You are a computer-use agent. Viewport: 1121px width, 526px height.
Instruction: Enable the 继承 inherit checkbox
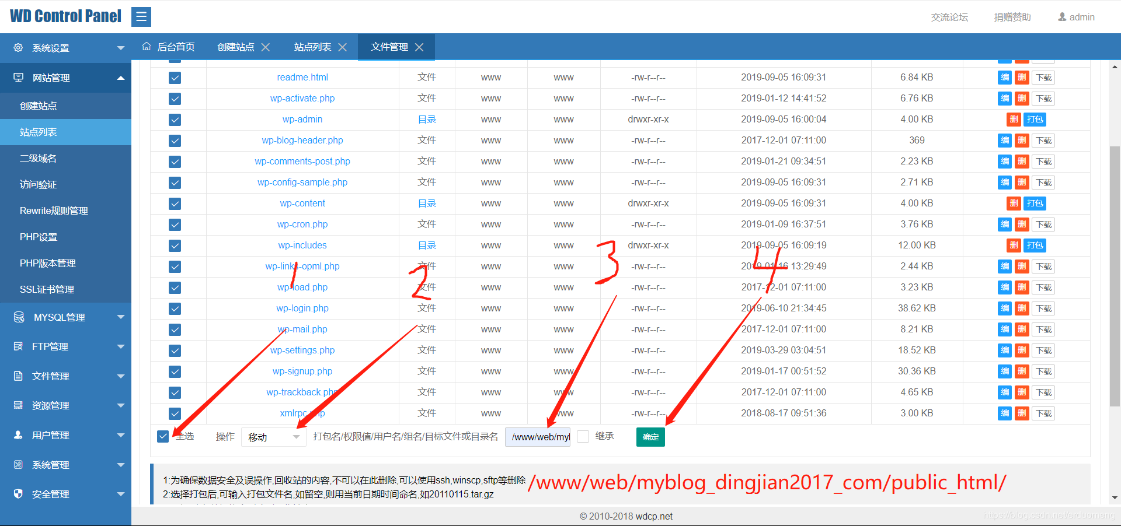583,436
